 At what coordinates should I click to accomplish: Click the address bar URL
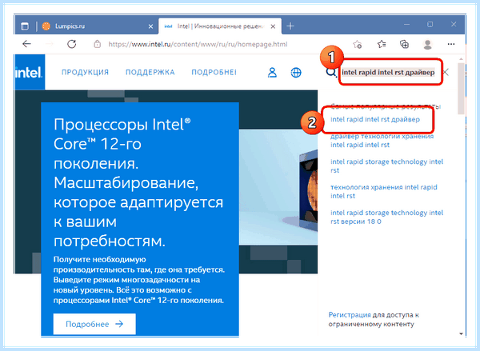pos(198,44)
